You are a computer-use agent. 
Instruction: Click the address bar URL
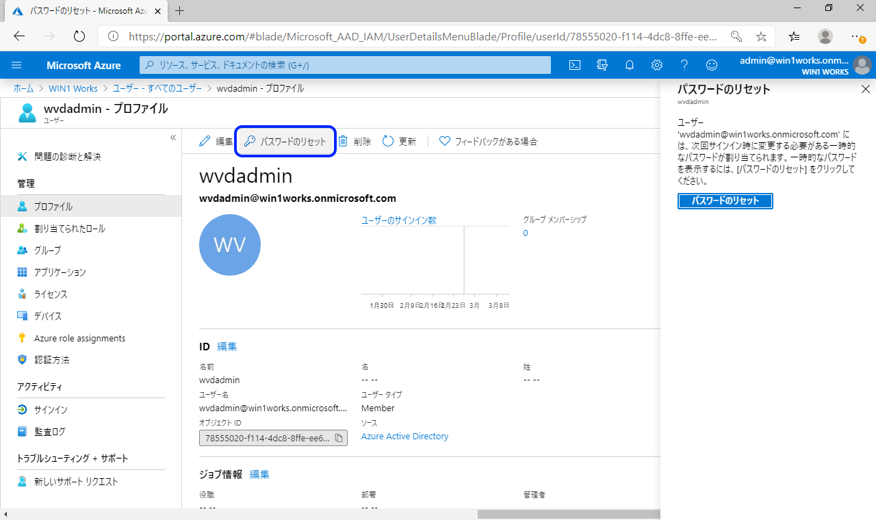pyautogui.click(x=423, y=36)
